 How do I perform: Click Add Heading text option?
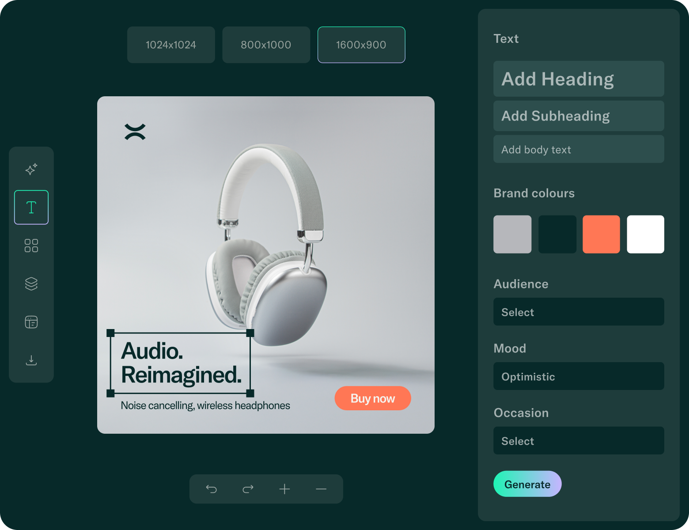pos(578,79)
